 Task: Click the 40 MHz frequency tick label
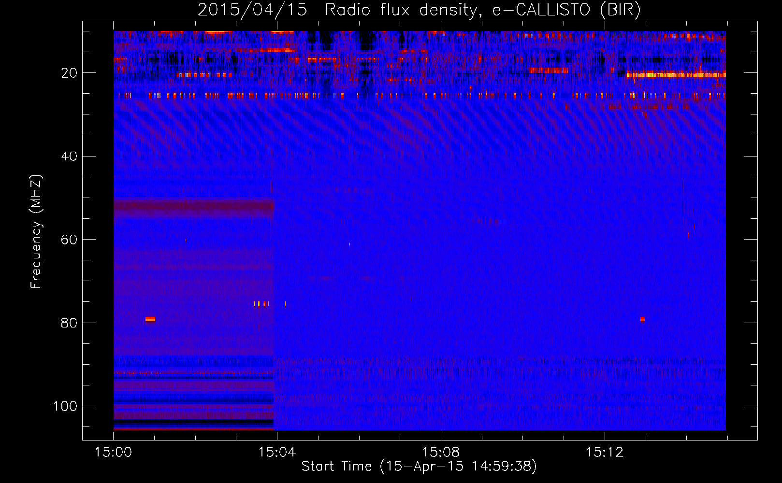(x=70, y=156)
